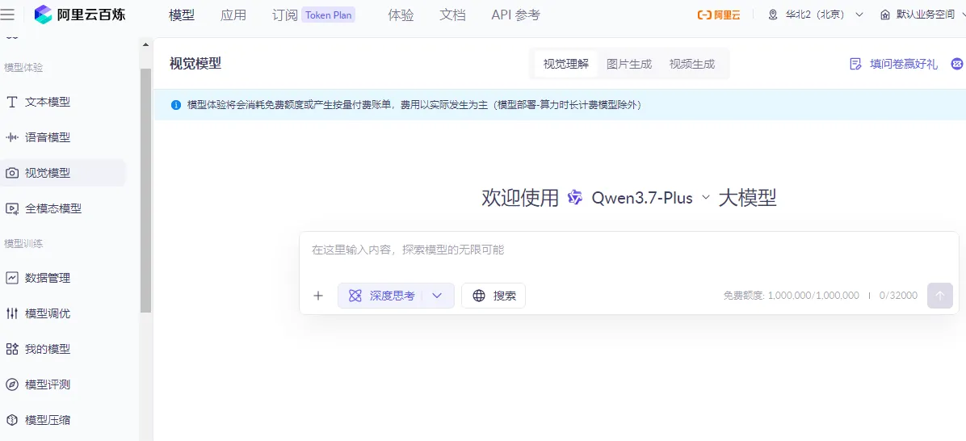Screen dimensions: 966x441
Task: Click the text model T icon
Action: [11, 103]
